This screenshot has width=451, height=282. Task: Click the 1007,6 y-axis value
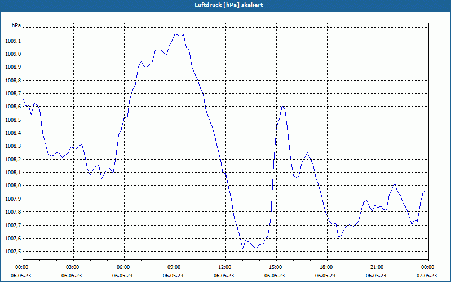point(13,239)
